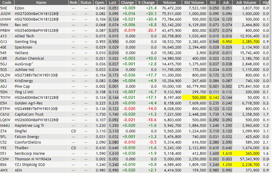This screenshot has width=272, height=173.
Task: Select Vallianz stock
Action: point(21,53)
